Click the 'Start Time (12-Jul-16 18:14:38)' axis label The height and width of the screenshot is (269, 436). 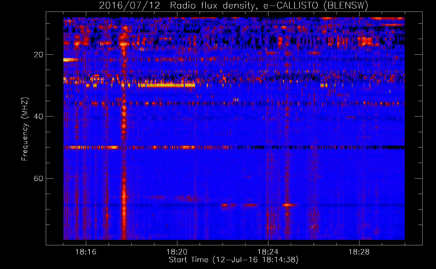234,260
